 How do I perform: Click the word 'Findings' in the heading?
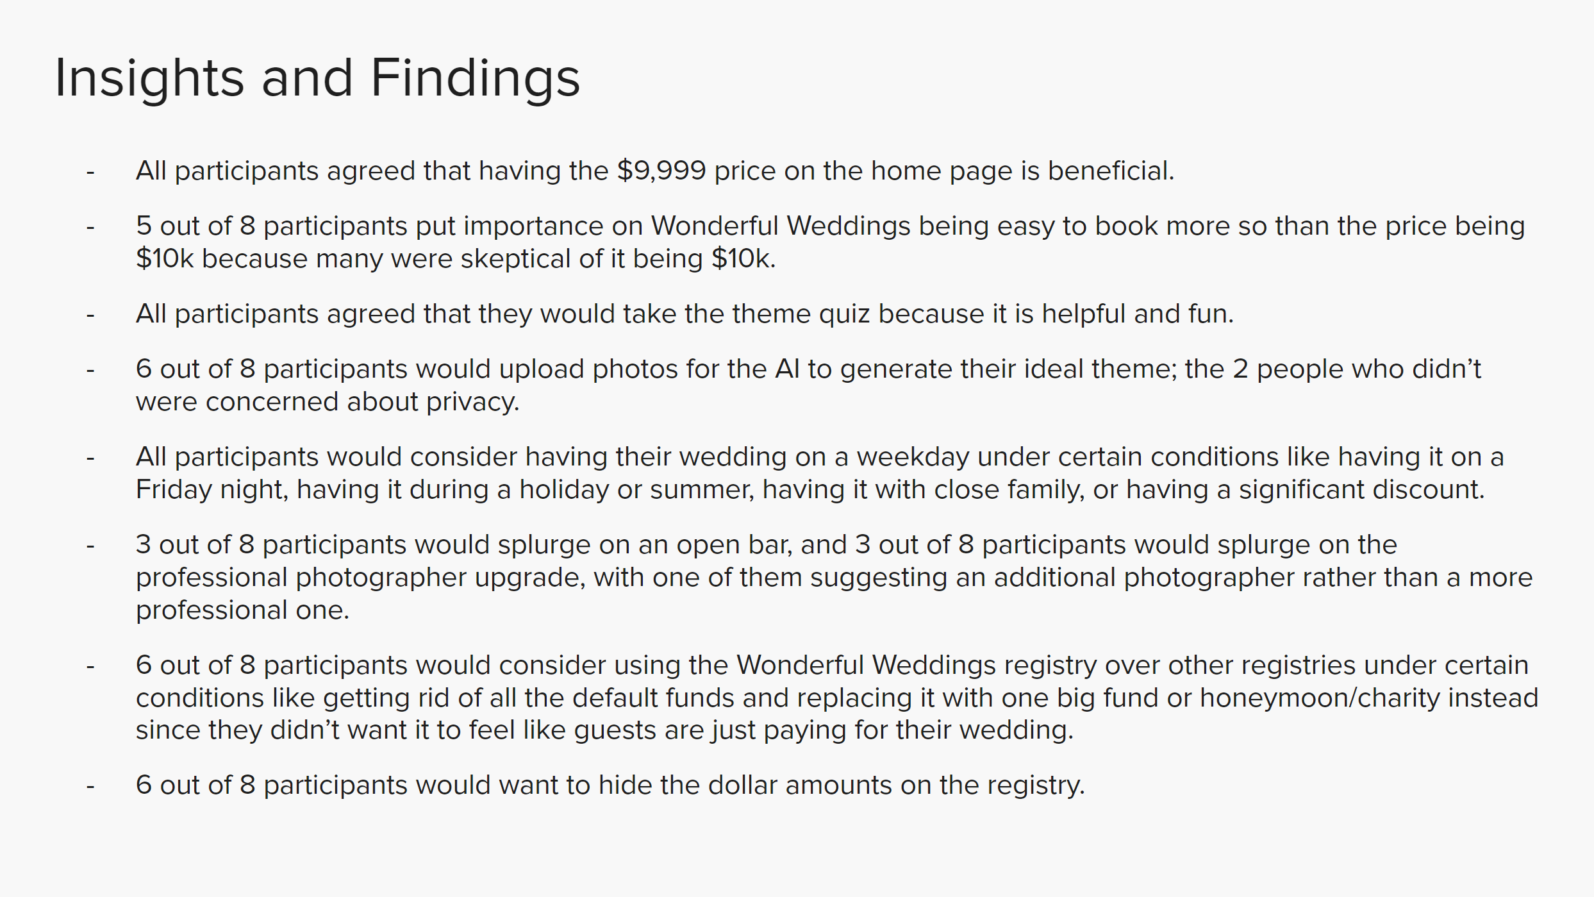click(x=476, y=78)
